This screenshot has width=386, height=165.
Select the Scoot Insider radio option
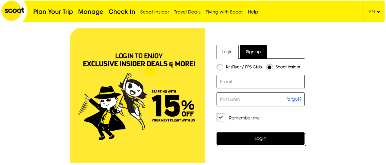270,67
